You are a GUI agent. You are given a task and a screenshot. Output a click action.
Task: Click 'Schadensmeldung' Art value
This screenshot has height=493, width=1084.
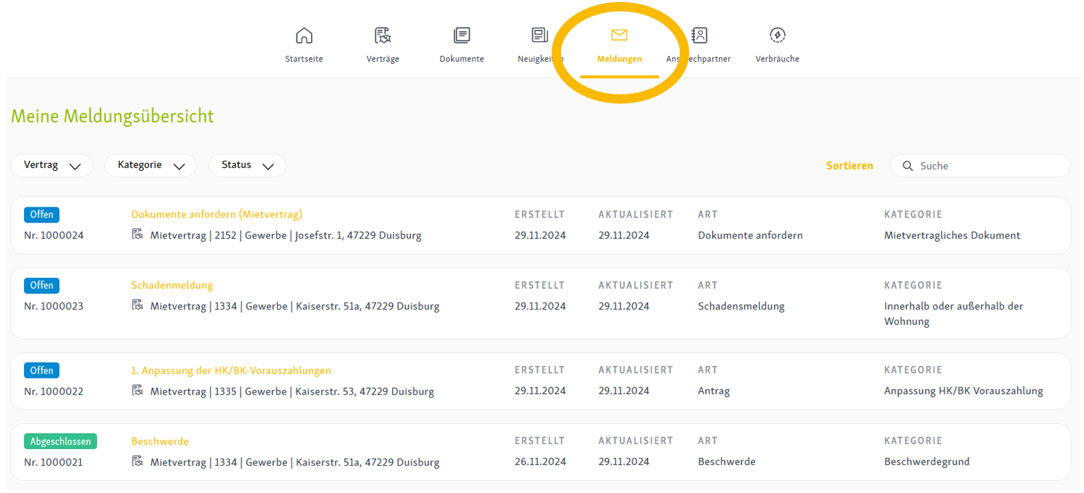pyautogui.click(x=741, y=306)
